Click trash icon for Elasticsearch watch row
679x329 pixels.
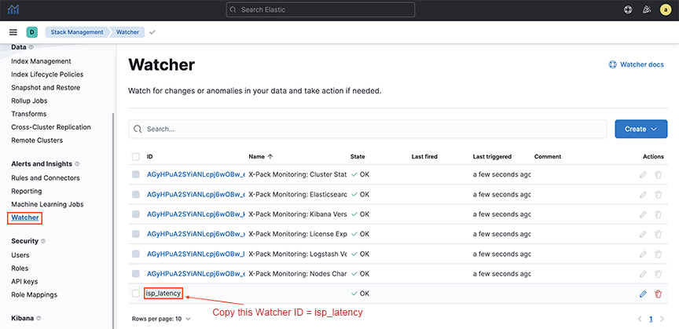(x=659, y=195)
